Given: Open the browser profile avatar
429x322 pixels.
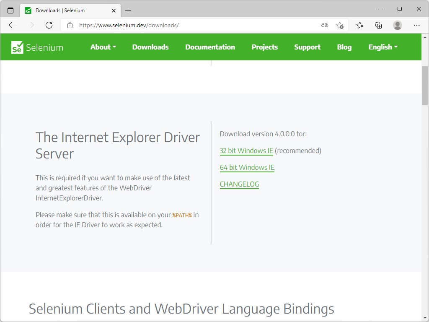Looking at the screenshot, I should (x=397, y=25).
